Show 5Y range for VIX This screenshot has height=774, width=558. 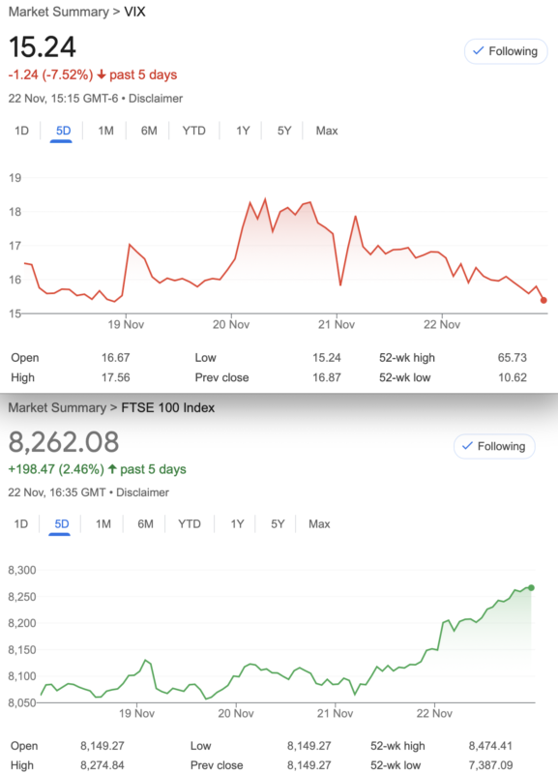pos(284,131)
